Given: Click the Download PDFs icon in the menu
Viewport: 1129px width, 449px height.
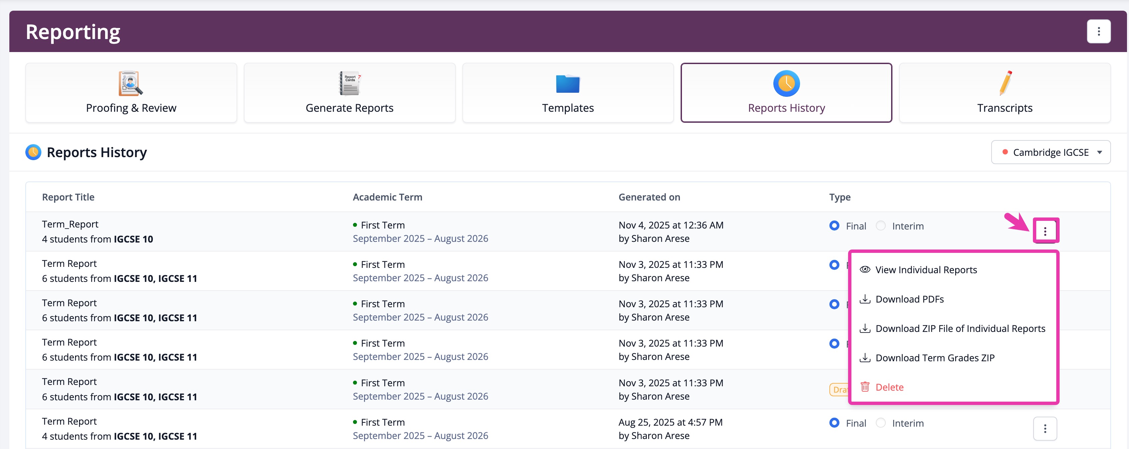Looking at the screenshot, I should coord(865,299).
